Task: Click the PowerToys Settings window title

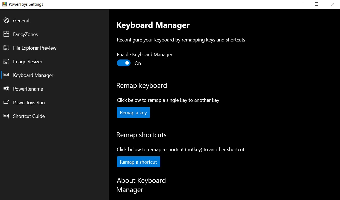Action: click(26, 4)
